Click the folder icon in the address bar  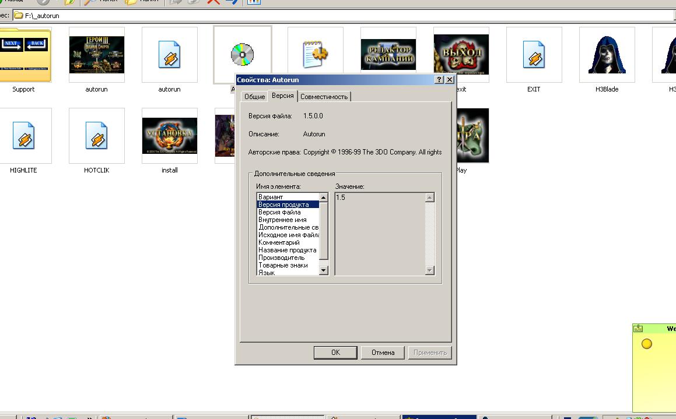(19, 16)
